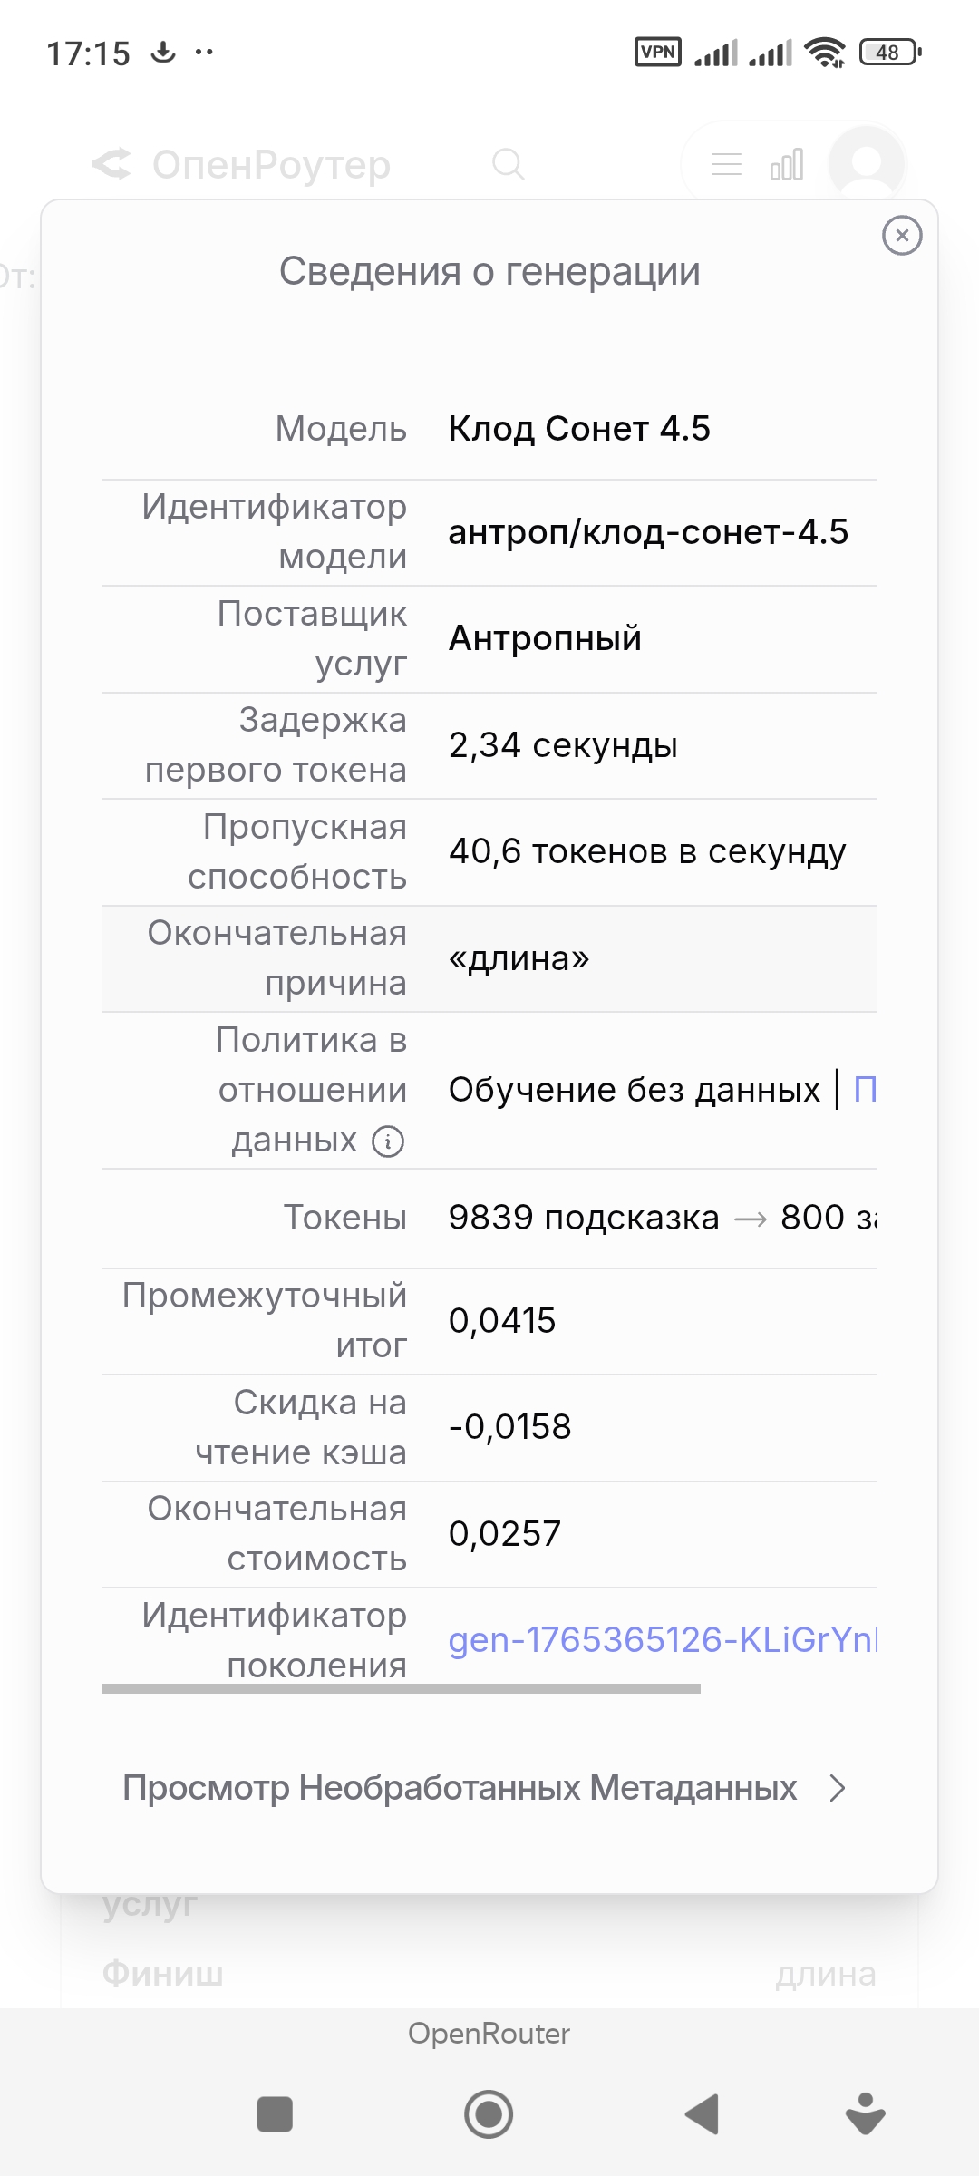Viewport: 979px width, 2176px height.
Task: Tap the "Клод Сонет 4.5" model name
Action: [x=579, y=429]
